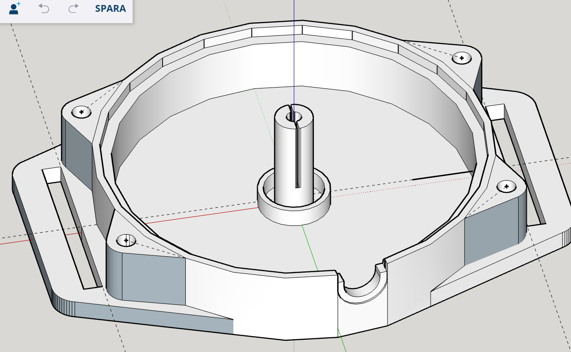
Task: Click the add user icon
Action: tap(15, 8)
